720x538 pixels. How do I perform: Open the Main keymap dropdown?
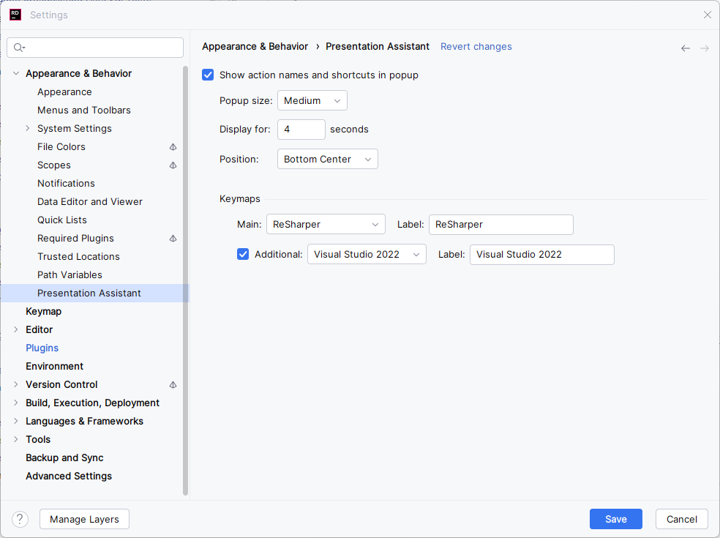pyautogui.click(x=325, y=224)
